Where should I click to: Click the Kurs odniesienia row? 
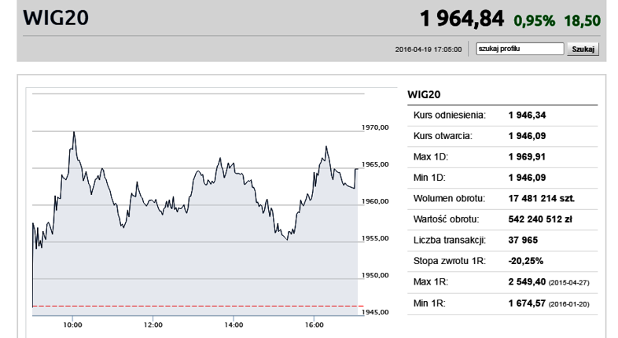[x=502, y=116]
